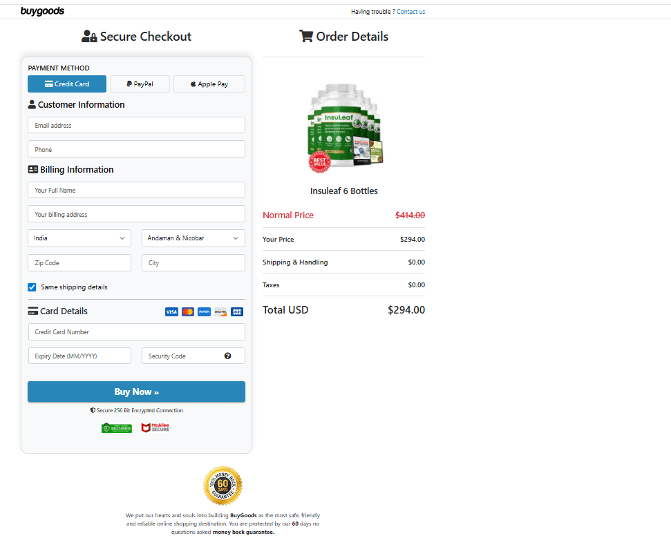Click the Discover card icon
Image resolution: width=671 pixels, height=558 pixels.
(220, 311)
